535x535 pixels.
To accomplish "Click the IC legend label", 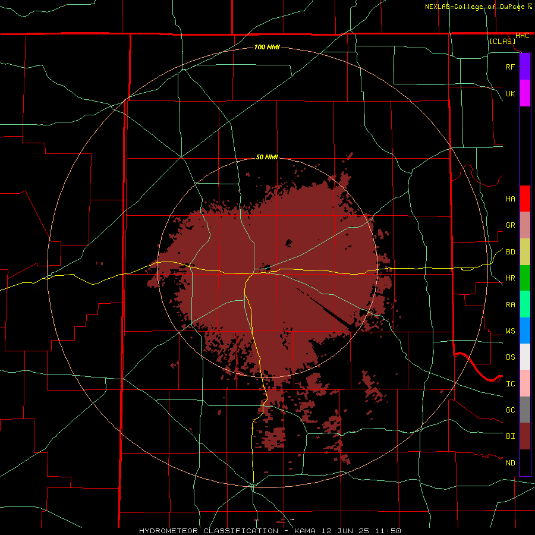I will click(x=510, y=384).
